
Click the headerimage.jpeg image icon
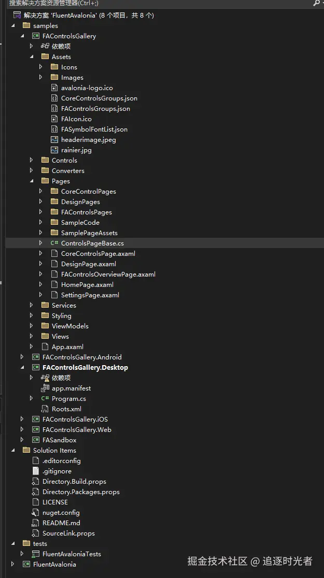pos(54,140)
